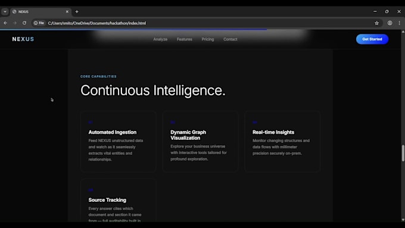Click the page vertical scrollbar thumb
Image resolution: width=405 pixels, height=228 pixels.
click(x=403, y=153)
